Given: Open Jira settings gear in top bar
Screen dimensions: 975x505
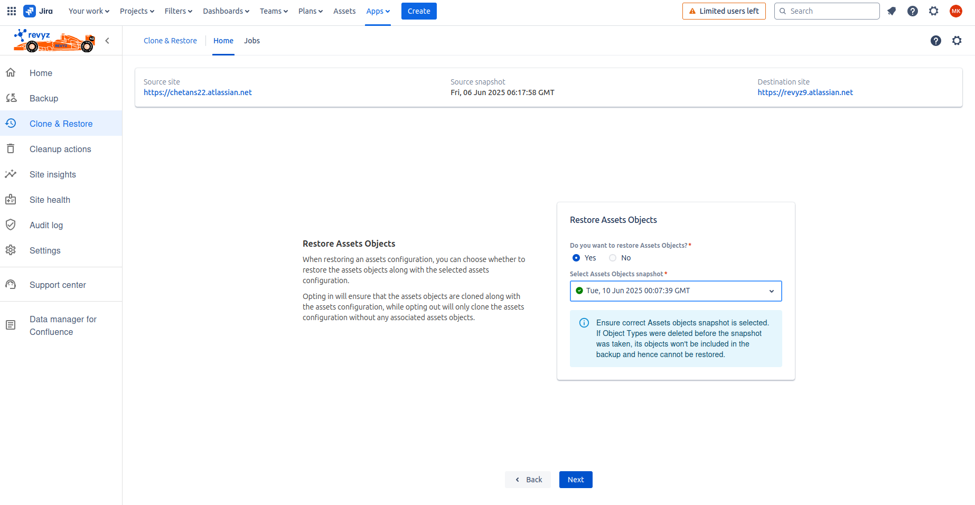Looking at the screenshot, I should coord(934,11).
